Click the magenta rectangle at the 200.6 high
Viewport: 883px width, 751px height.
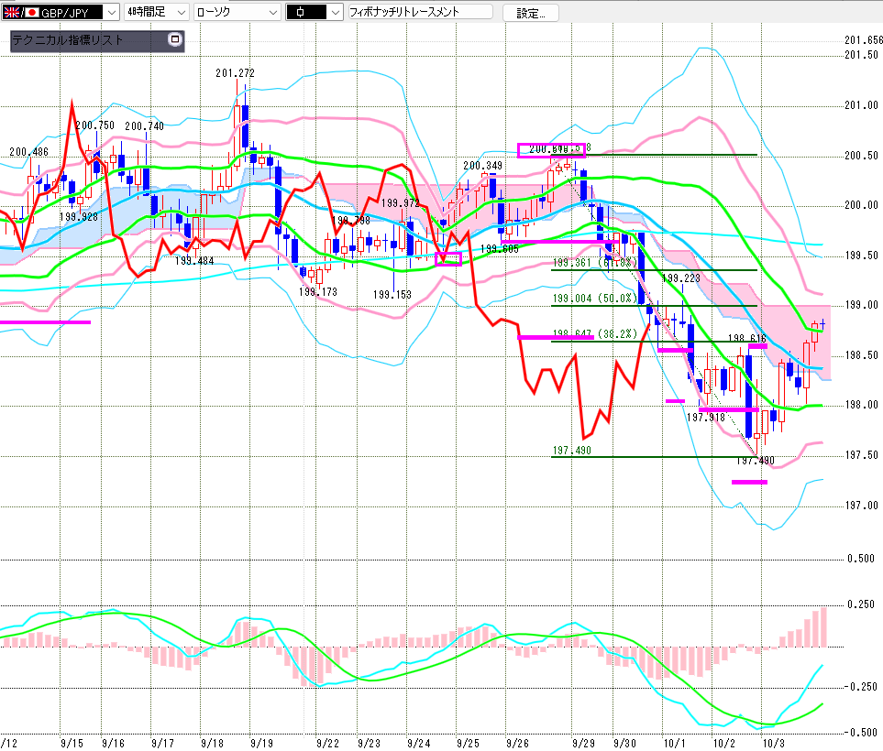pos(551,150)
